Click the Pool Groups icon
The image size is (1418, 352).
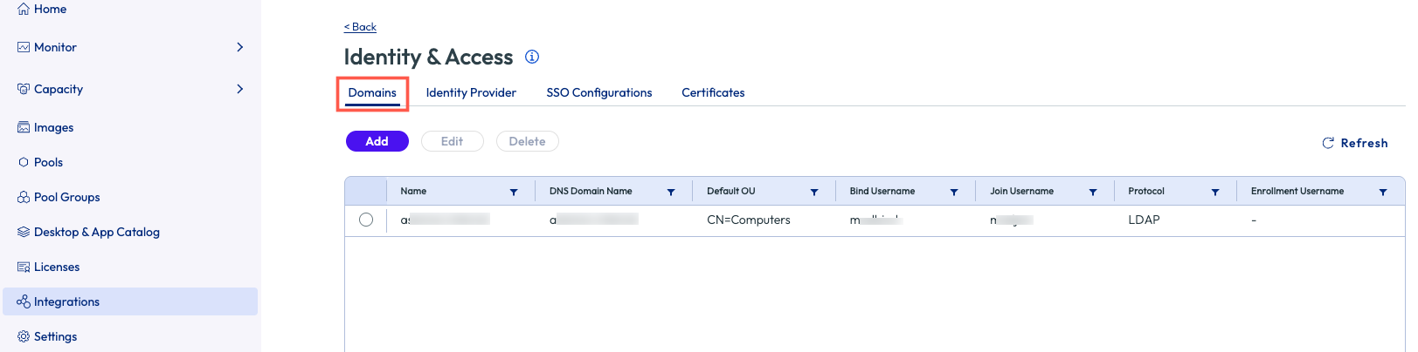click(x=24, y=197)
